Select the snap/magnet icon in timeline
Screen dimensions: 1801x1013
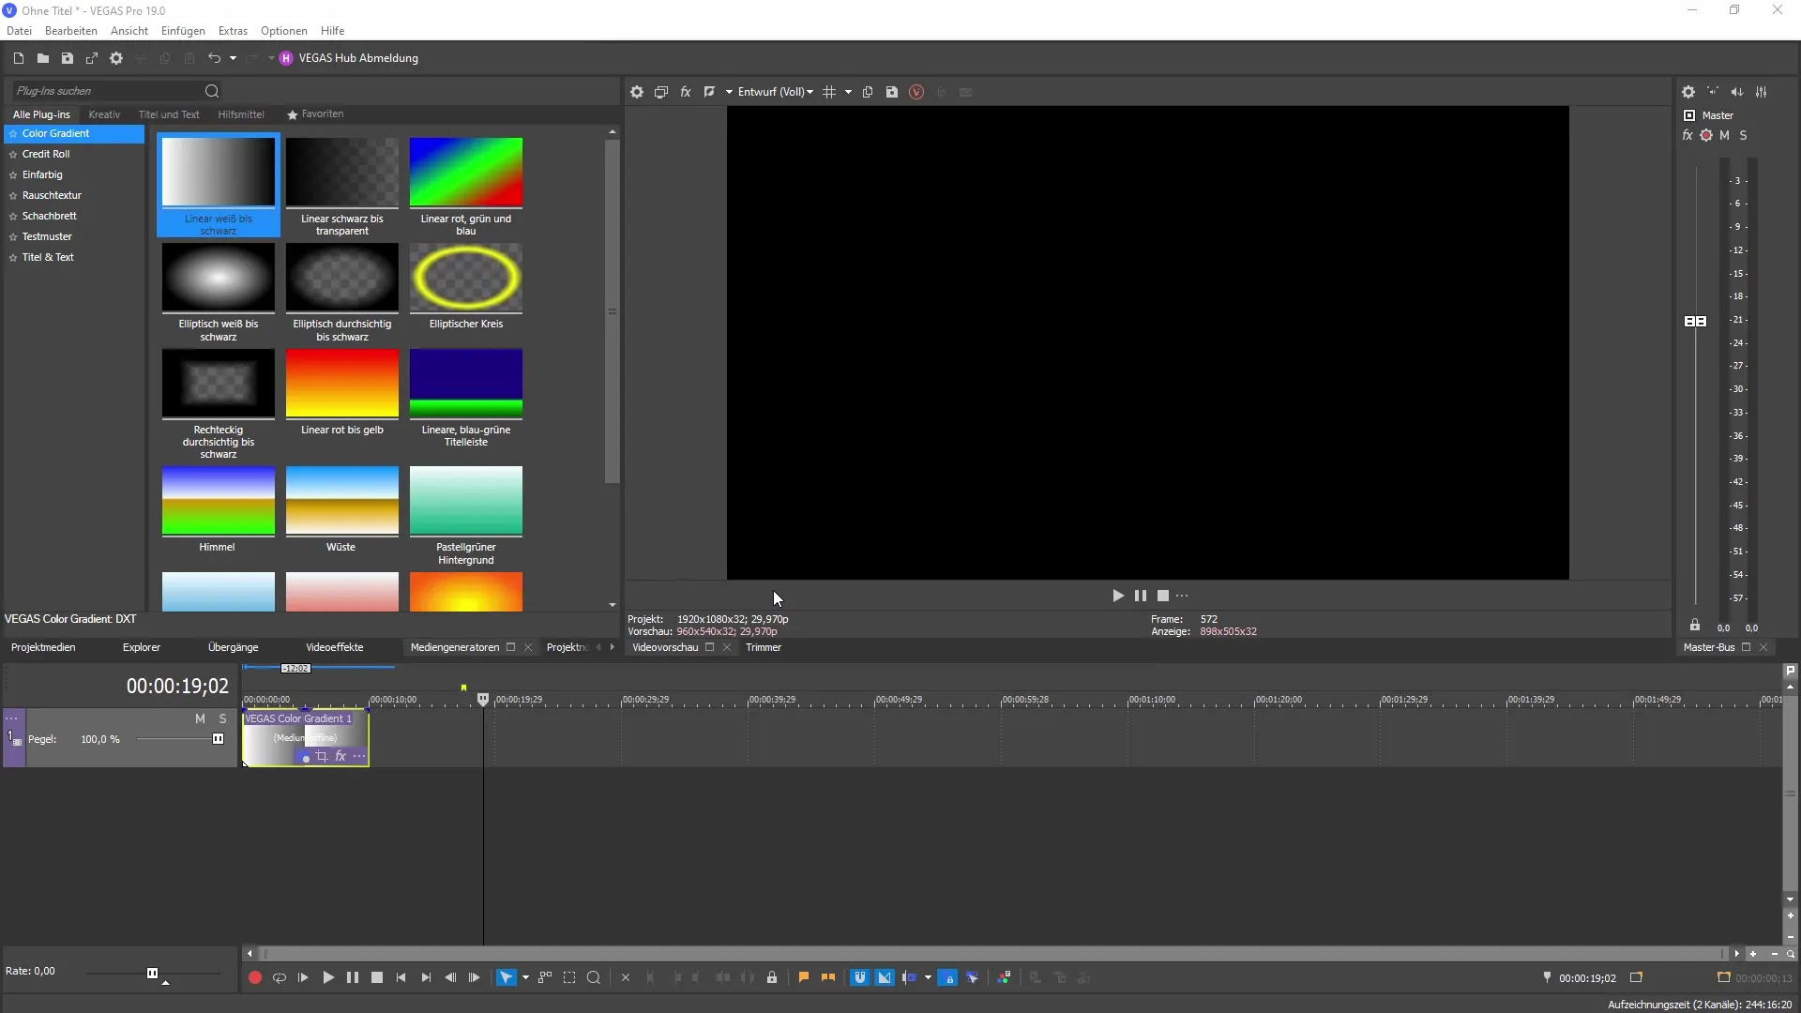[858, 977]
